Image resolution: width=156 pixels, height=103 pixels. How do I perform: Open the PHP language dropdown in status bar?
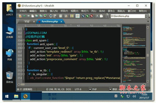pyautogui.click(x=110, y=89)
